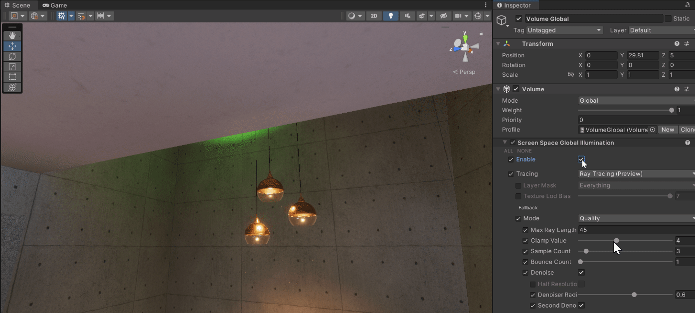
Task: Adjust the Clamp Value slider
Action: [x=625, y=241]
